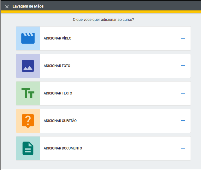Select the teal document file icon
The height and width of the screenshot is (170, 201).
28,148
